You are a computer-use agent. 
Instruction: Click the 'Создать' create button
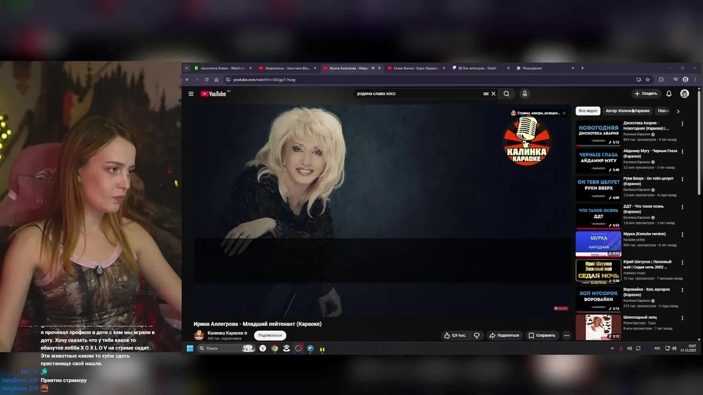point(646,94)
